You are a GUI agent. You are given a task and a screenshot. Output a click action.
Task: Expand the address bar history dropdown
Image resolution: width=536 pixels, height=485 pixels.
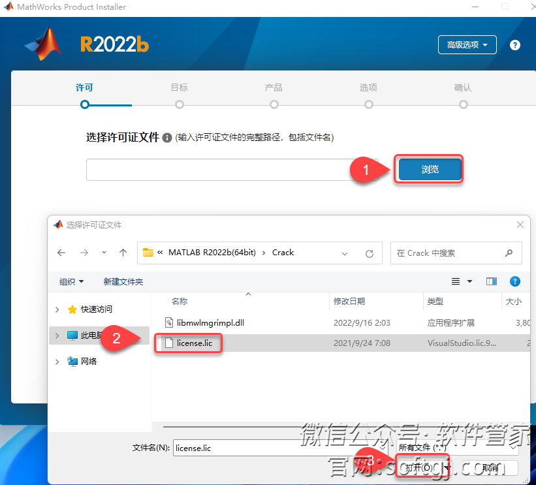click(x=345, y=254)
